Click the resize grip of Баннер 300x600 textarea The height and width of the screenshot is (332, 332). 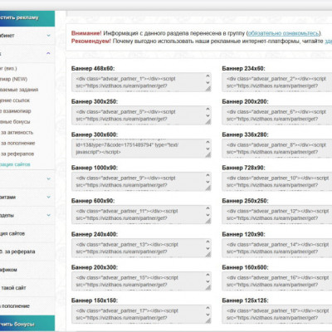click(208, 155)
